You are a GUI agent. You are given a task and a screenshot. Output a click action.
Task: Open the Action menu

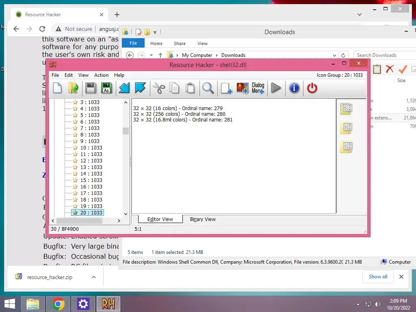tap(101, 75)
